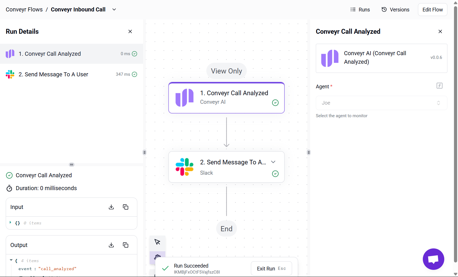458x277 pixels.
Task: Select step 2 Send Message To A User row
Action: (x=72, y=74)
